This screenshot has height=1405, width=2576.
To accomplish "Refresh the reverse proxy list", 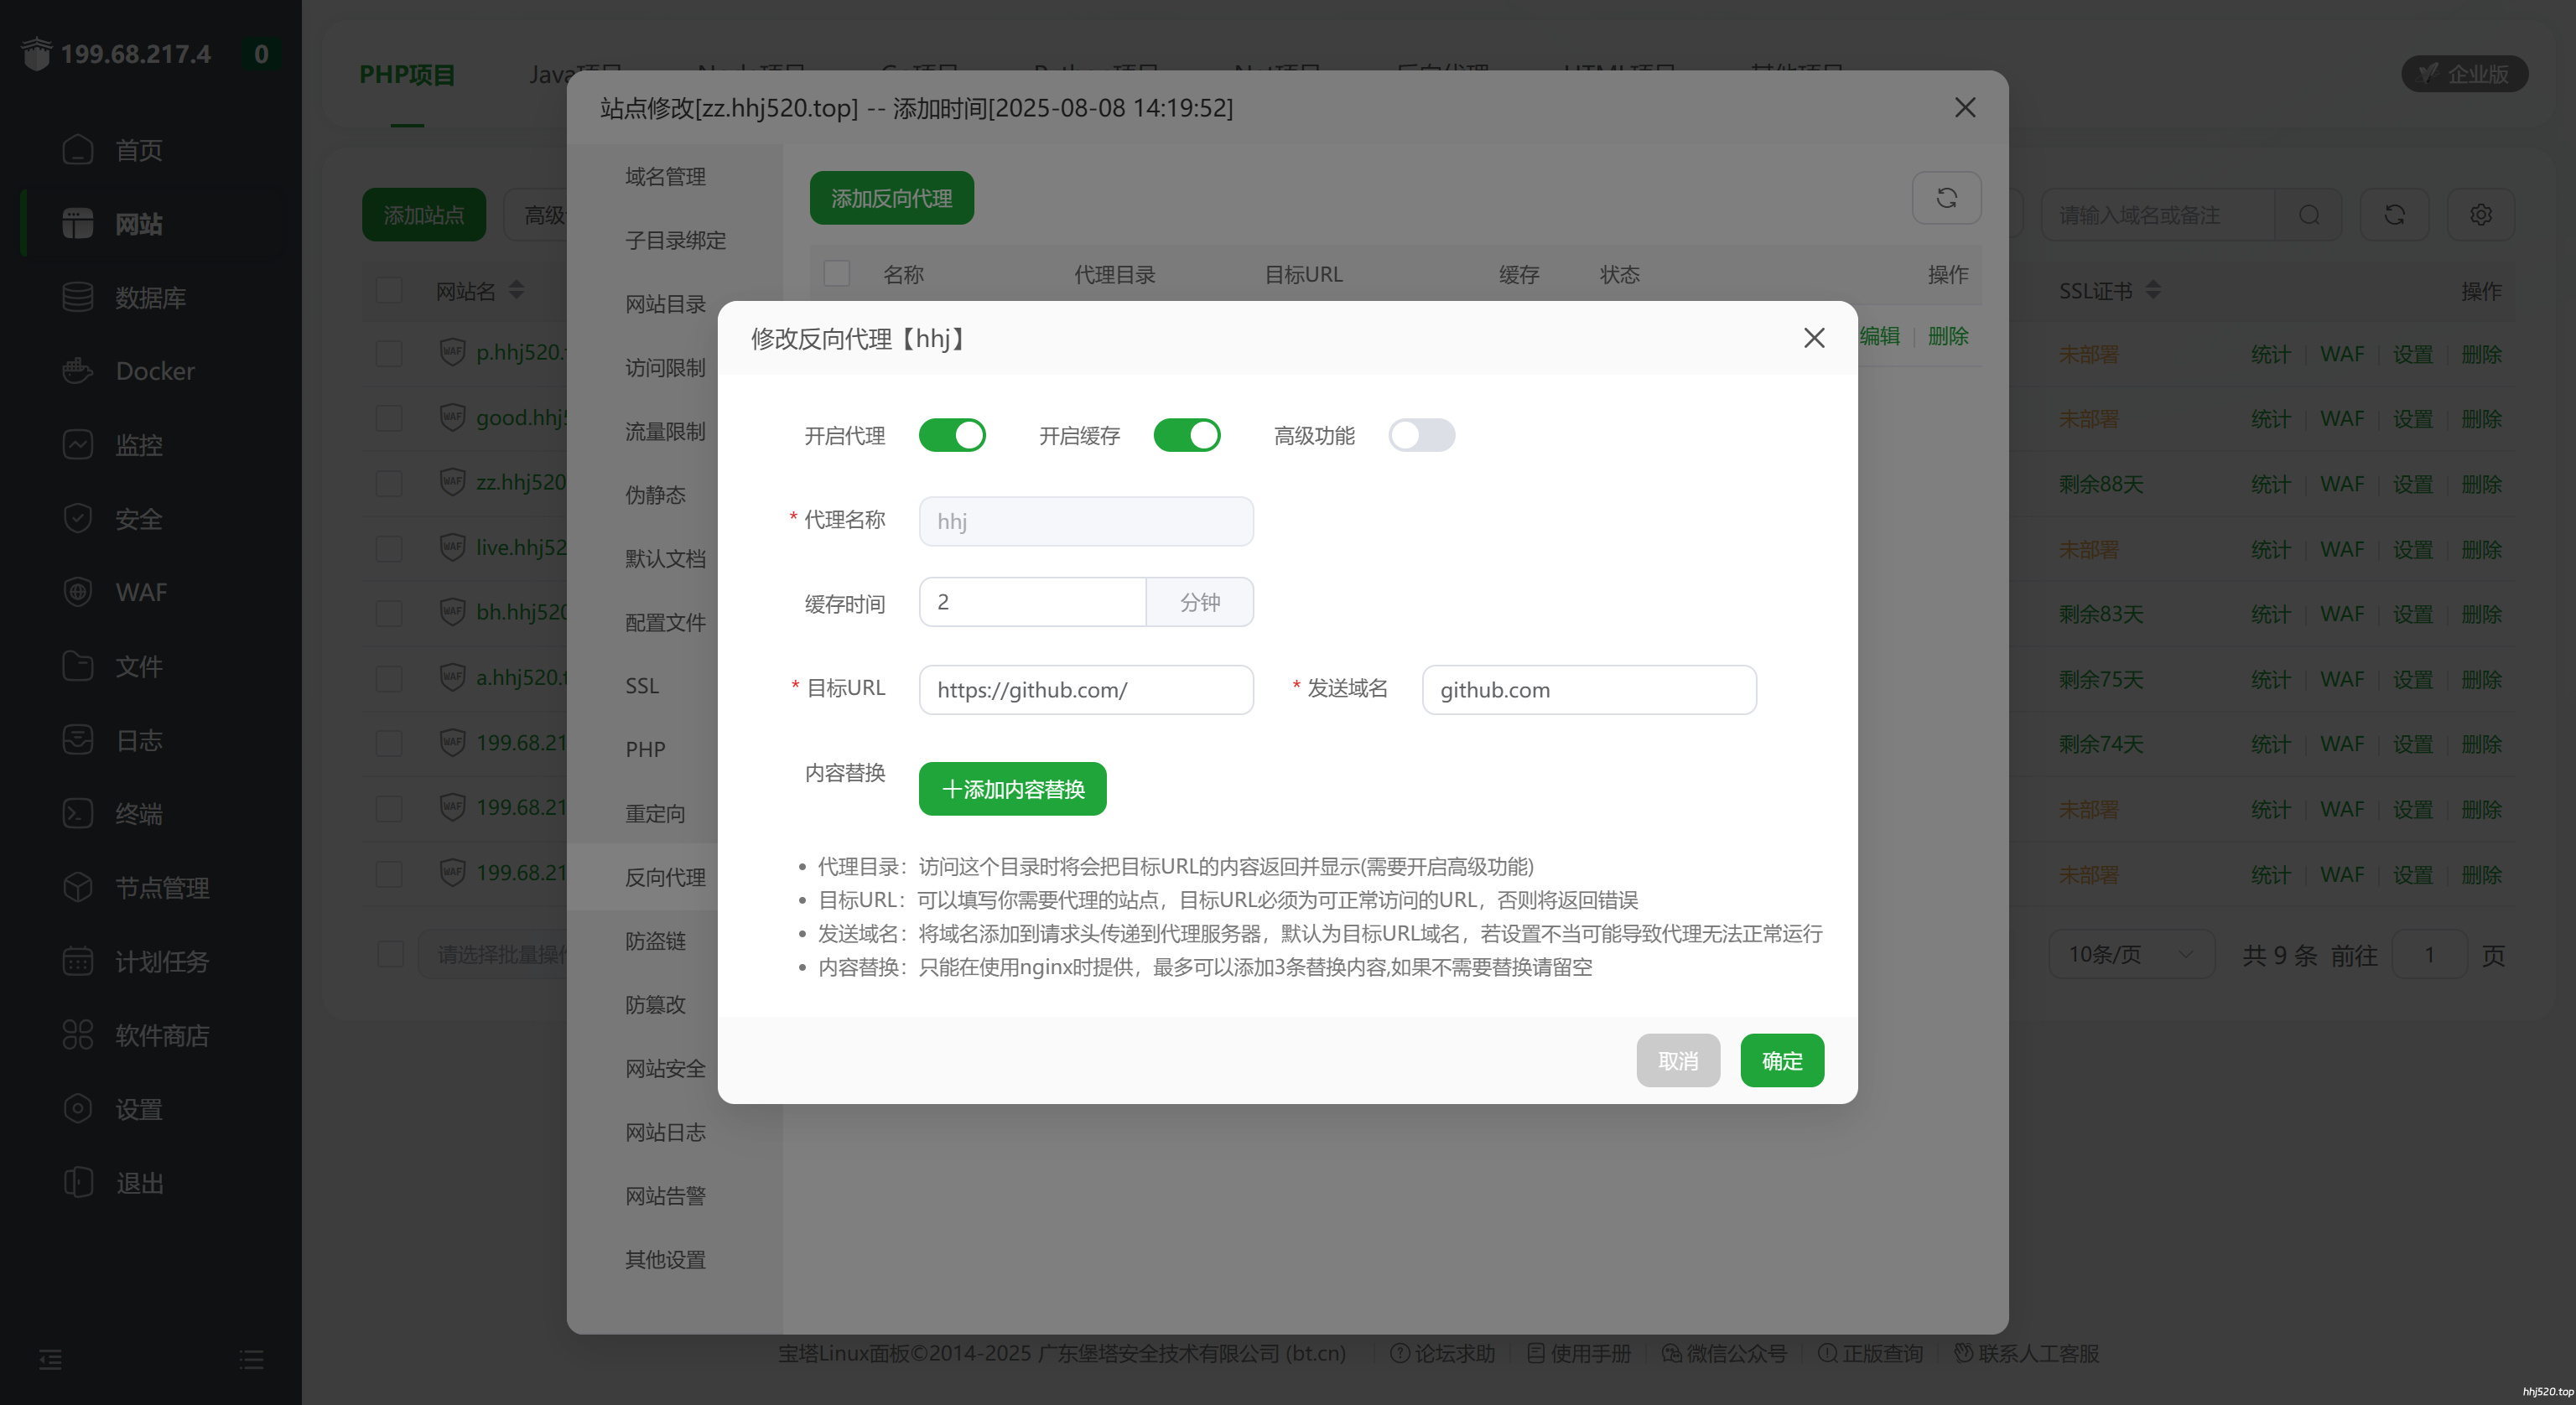I will (x=1946, y=198).
